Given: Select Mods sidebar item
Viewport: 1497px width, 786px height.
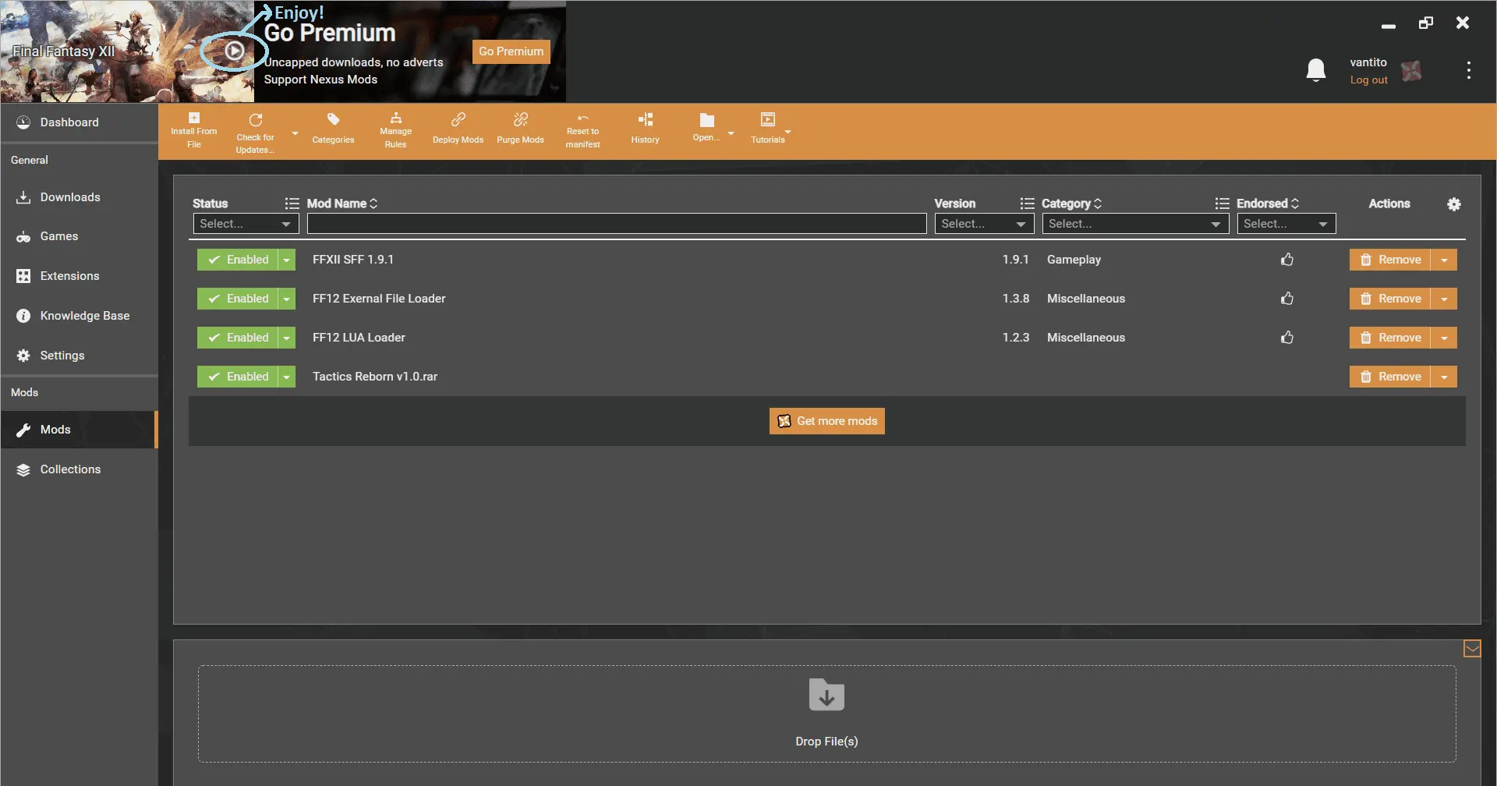Looking at the screenshot, I should coord(79,430).
